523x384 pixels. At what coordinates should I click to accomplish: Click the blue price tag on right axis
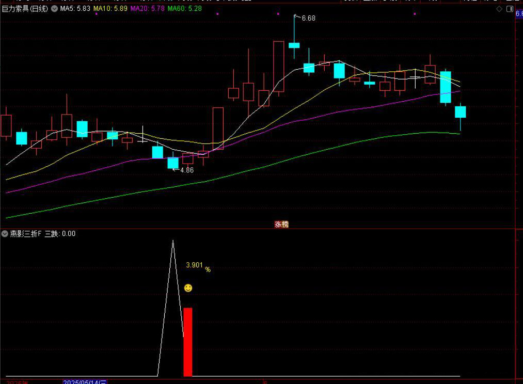519,14
